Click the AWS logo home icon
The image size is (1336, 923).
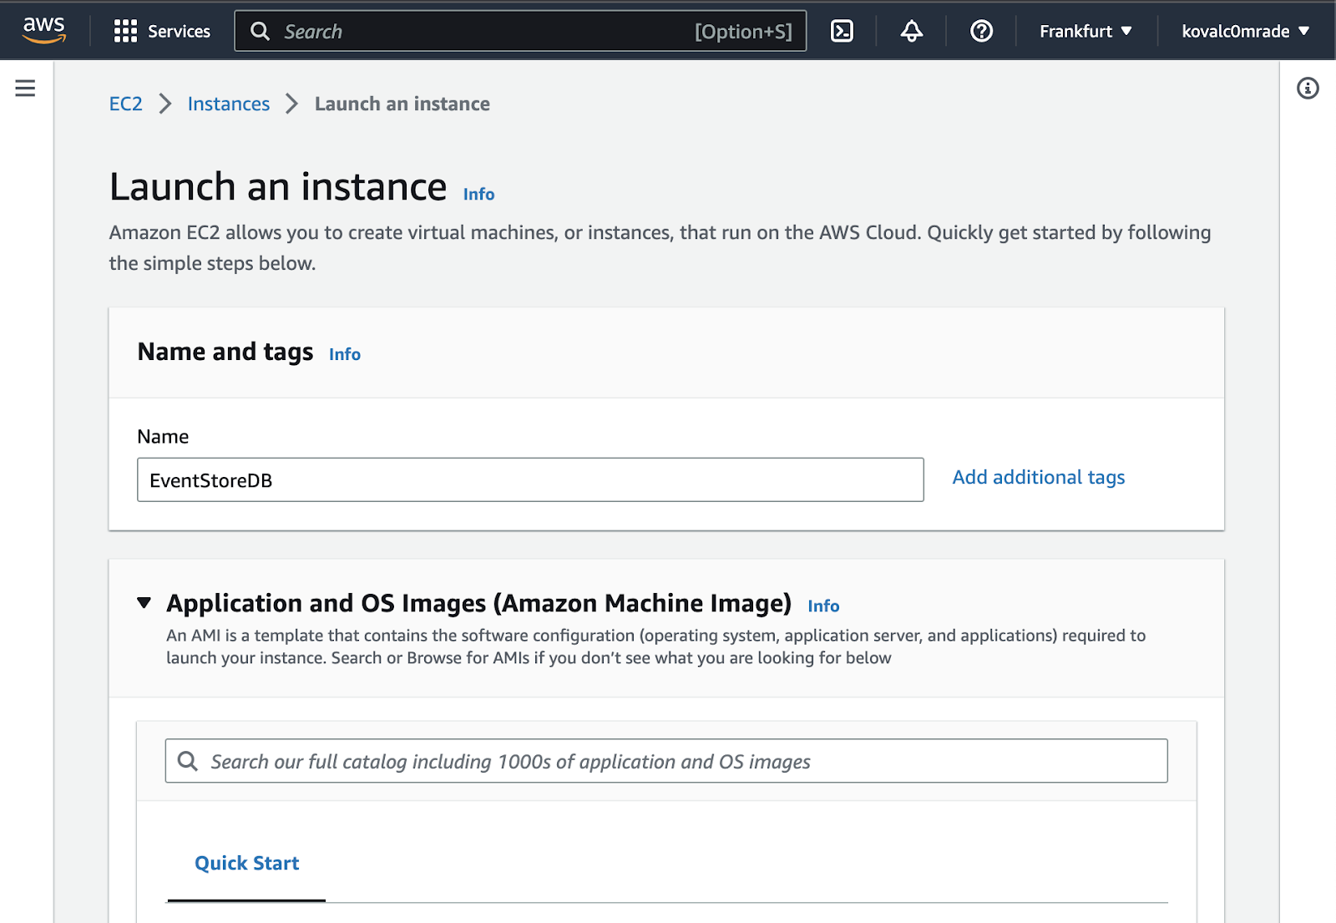point(44,30)
